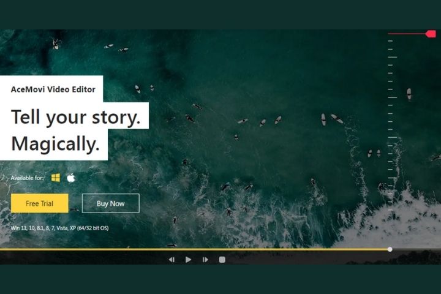The width and height of the screenshot is (441, 294).
Task: Select the Windows platform icon
Action: [x=56, y=178]
